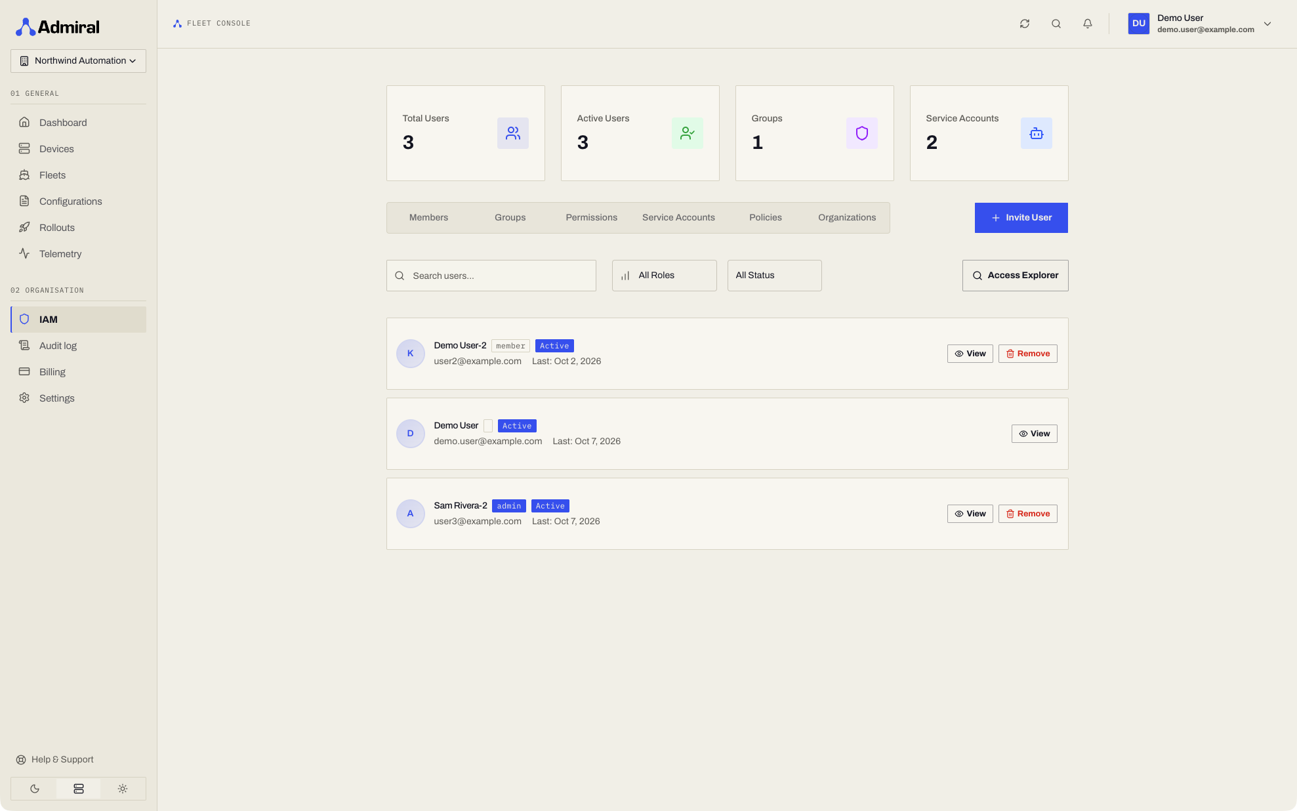Switch to the Members tab
The width and height of the screenshot is (1297, 811).
pyautogui.click(x=428, y=218)
